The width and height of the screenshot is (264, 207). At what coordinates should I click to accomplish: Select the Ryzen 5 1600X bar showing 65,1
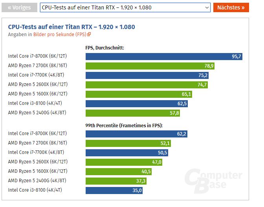[x=139, y=94]
